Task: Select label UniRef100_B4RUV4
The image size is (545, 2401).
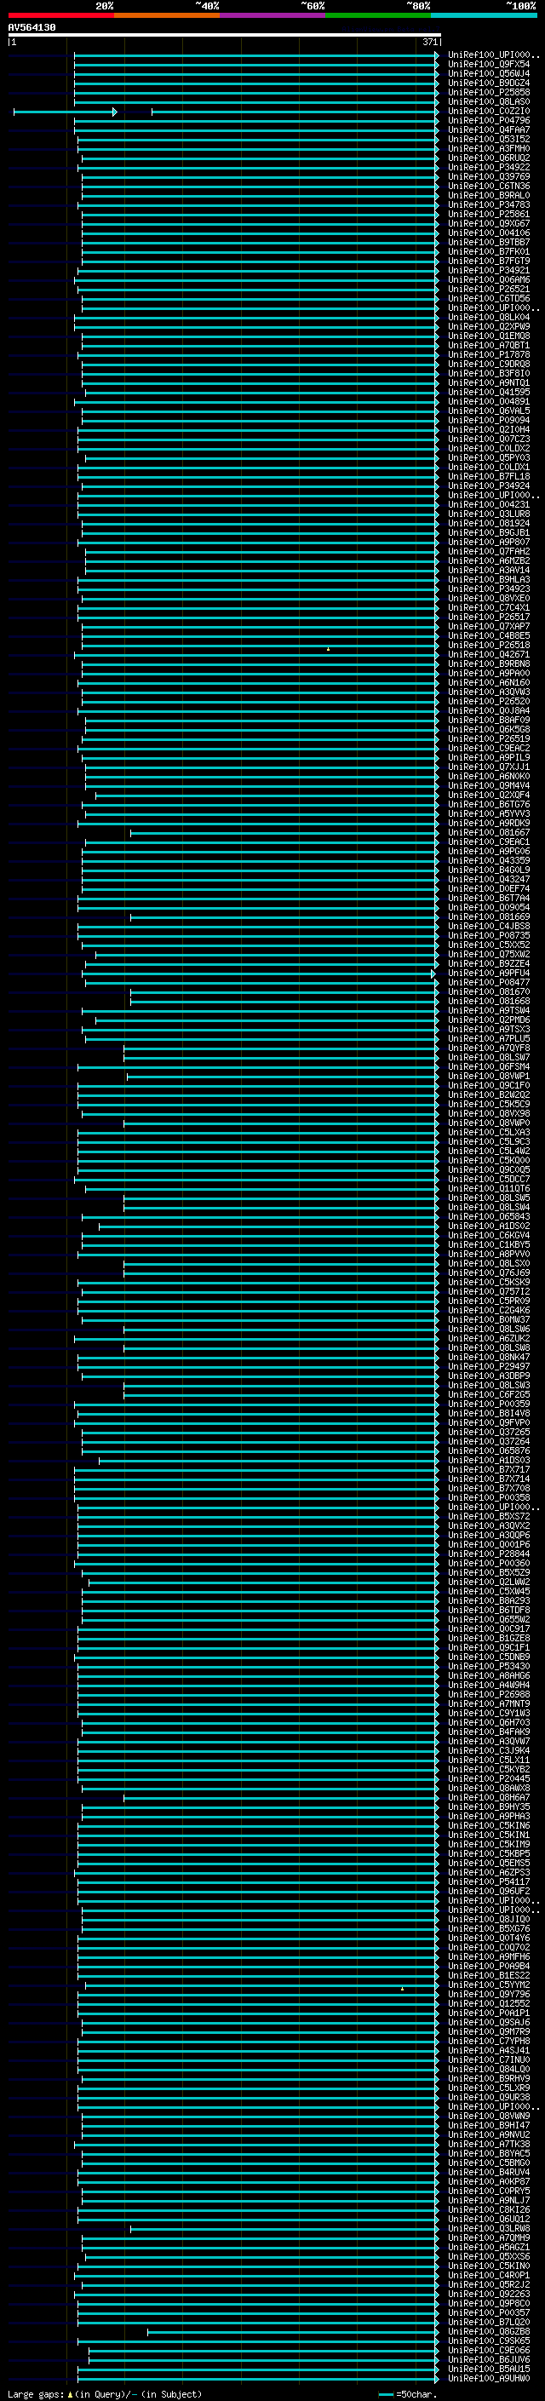Action: (489, 2172)
